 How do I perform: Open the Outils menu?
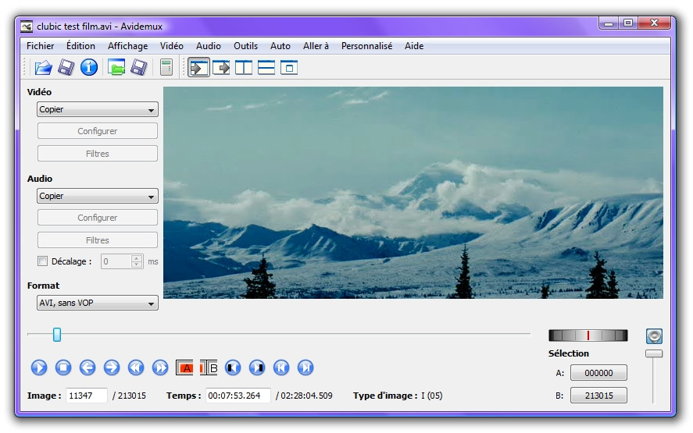point(245,46)
